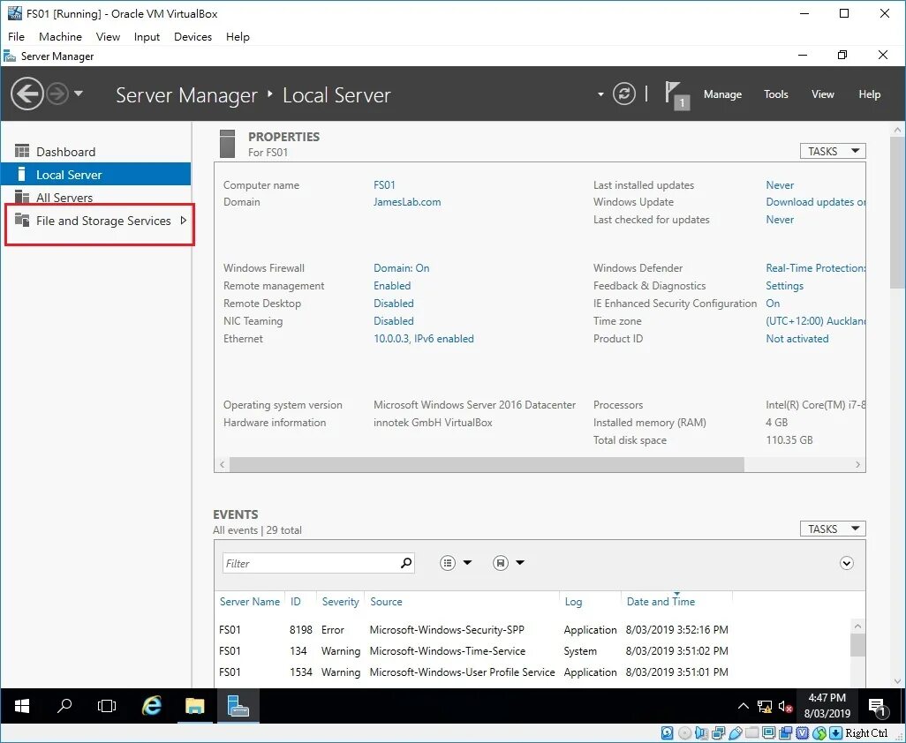Click Remote Desktop Disabled link

[x=394, y=303]
